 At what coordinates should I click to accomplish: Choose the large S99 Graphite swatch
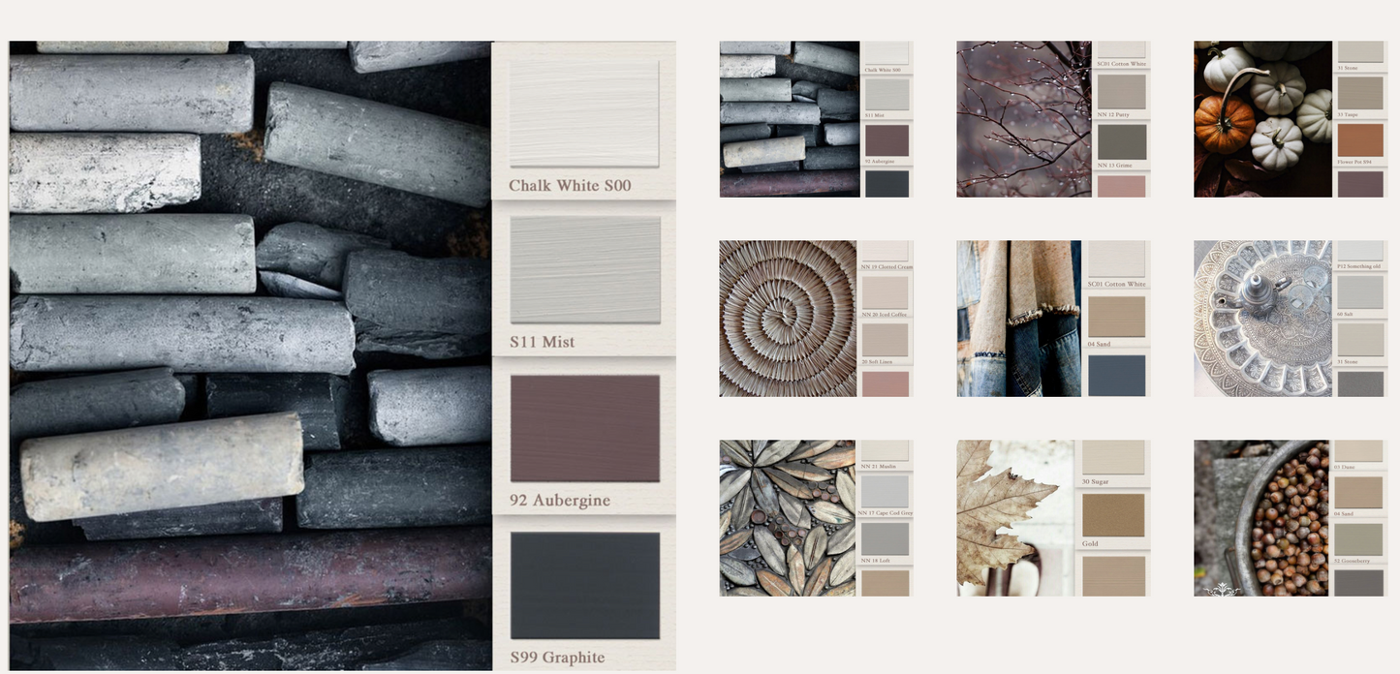pyautogui.click(x=584, y=585)
